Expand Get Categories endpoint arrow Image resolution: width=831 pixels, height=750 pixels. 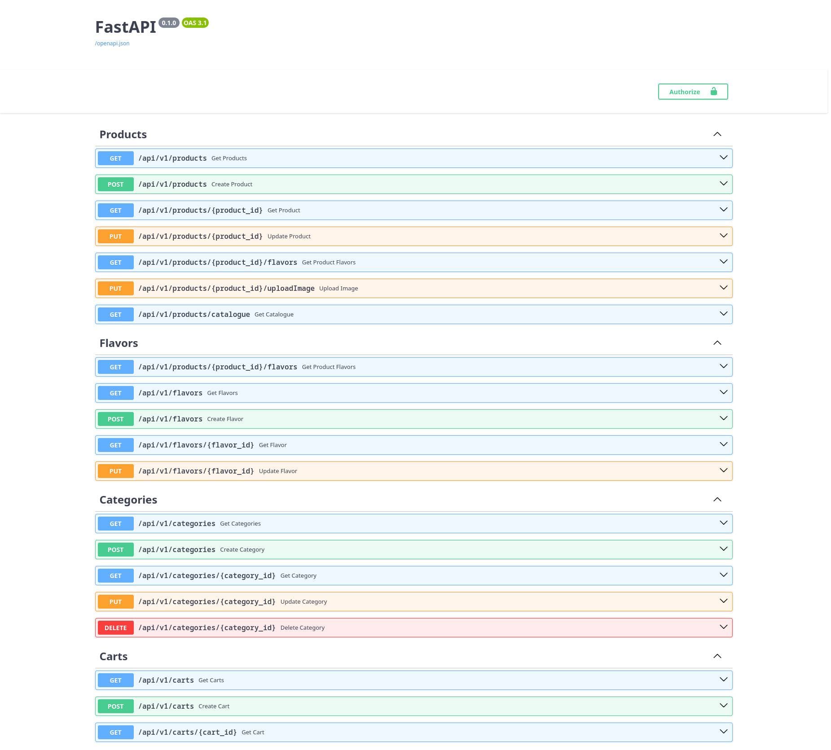tap(724, 523)
